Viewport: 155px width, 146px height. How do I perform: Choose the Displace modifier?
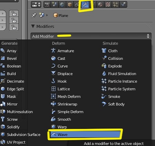(62, 74)
